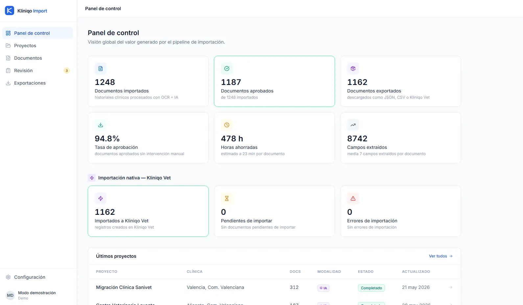This screenshot has height=305, width=523.
Task: Click the warning triangle icon on Errores de importación card
Action: (353, 198)
